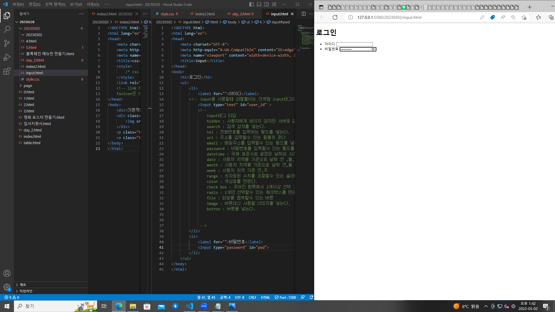555x312 pixels.
Task: Expand the 타임라인 section
Action: tap(26, 291)
